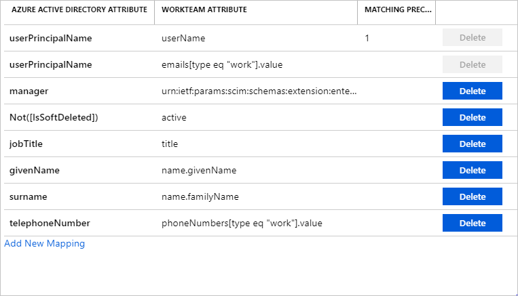Click the active Workteam attribute
Viewport: 518px width, 296px height.
coord(174,117)
